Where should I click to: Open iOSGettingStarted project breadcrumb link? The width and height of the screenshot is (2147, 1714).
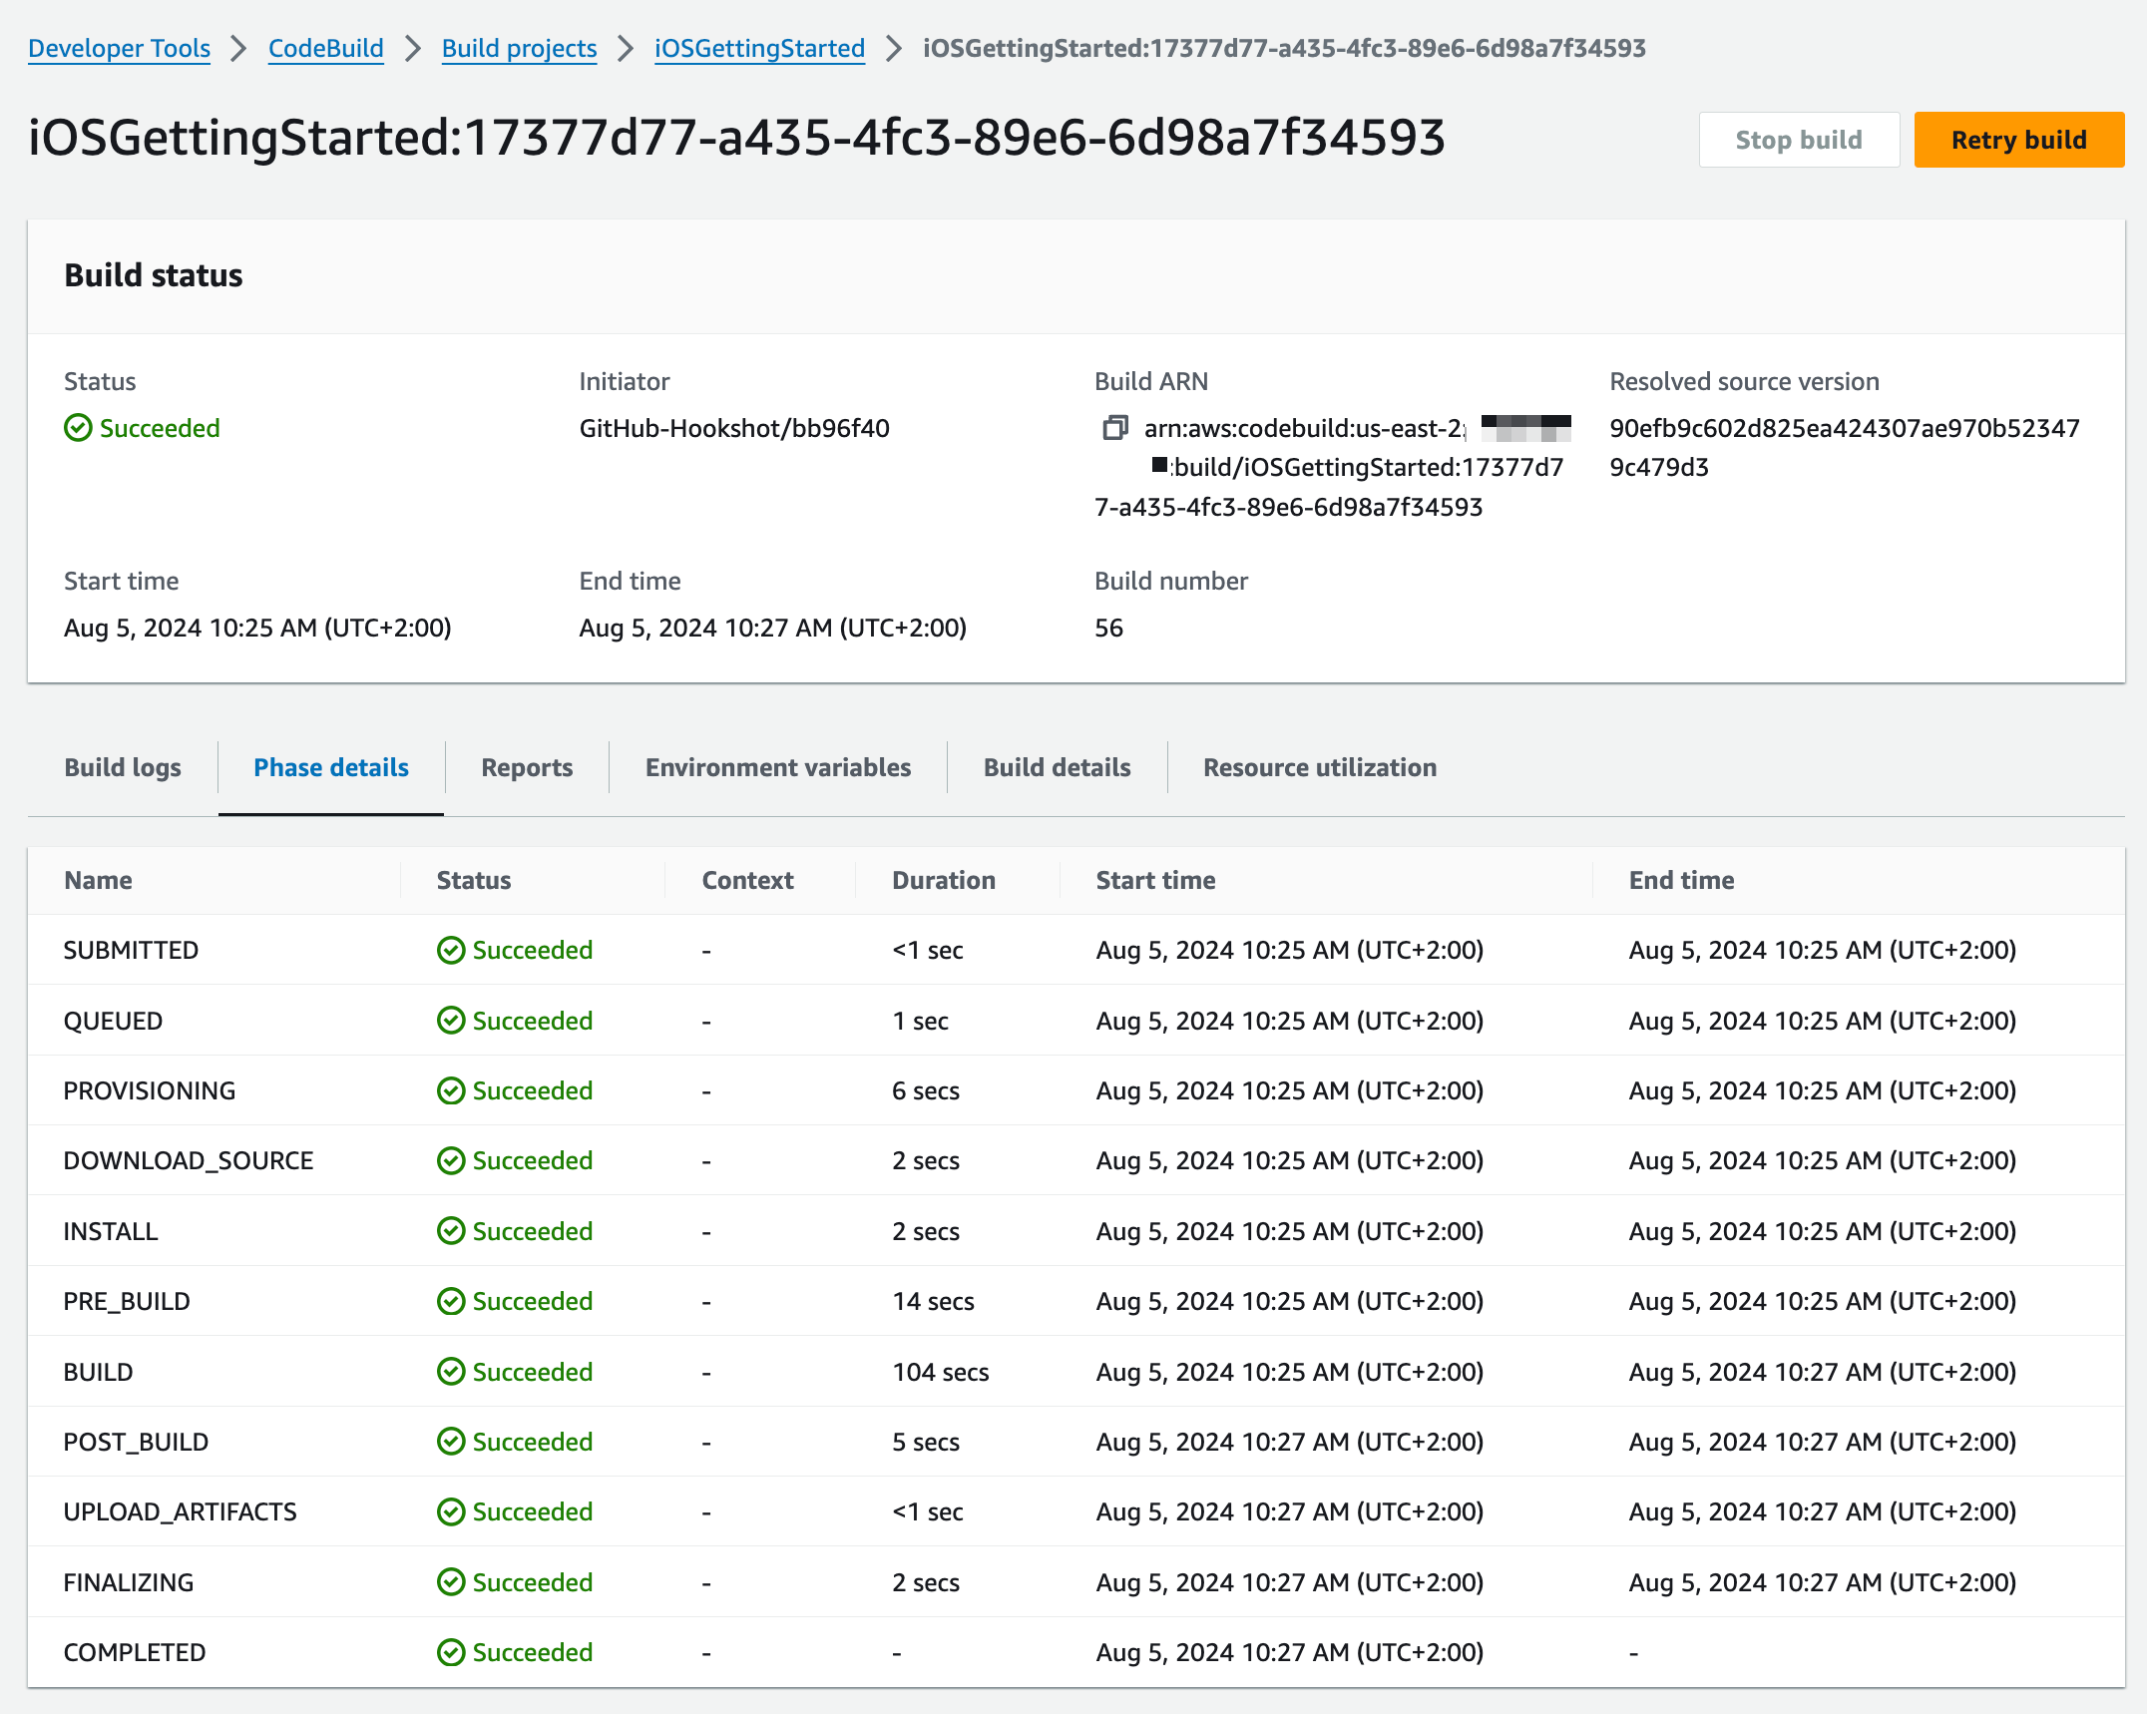[x=759, y=48]
